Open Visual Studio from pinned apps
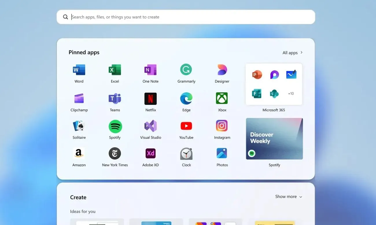This screenshot has height=225, width=376. pyautogui.click(x=151, y=126)
